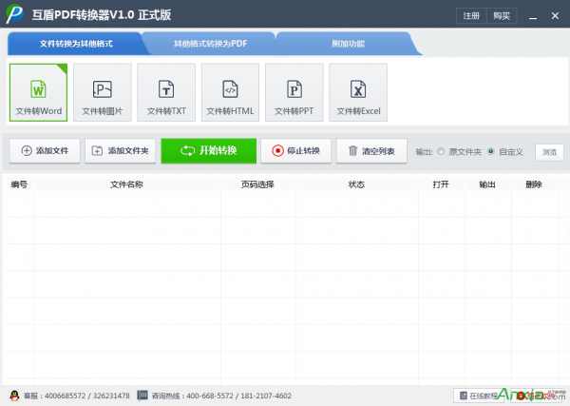Viewport: 570px width, 406px height.
Task: Click the 注册 button in title bar
Action: (471, 15)
